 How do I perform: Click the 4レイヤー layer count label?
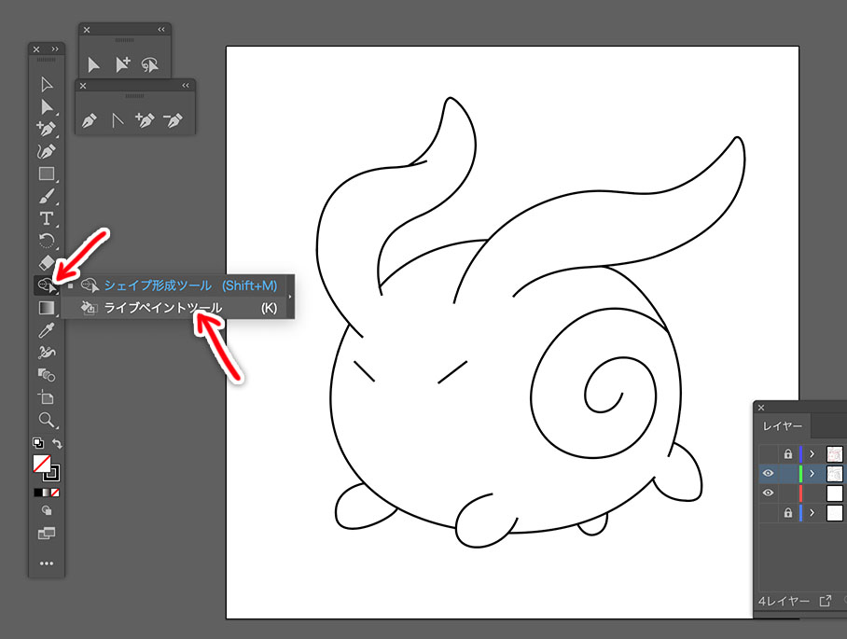[x=784, y=601]
